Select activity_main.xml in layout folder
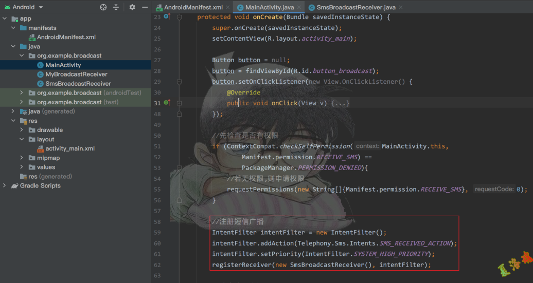Image resolution: width=533 pixels, height=283 pixels. (x=70, y=148)
